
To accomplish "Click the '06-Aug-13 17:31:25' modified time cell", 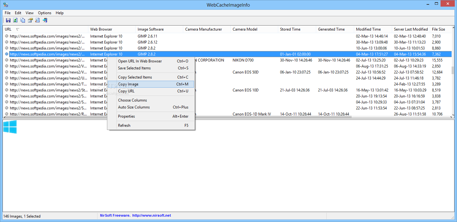I will click(x=372, y=66).
